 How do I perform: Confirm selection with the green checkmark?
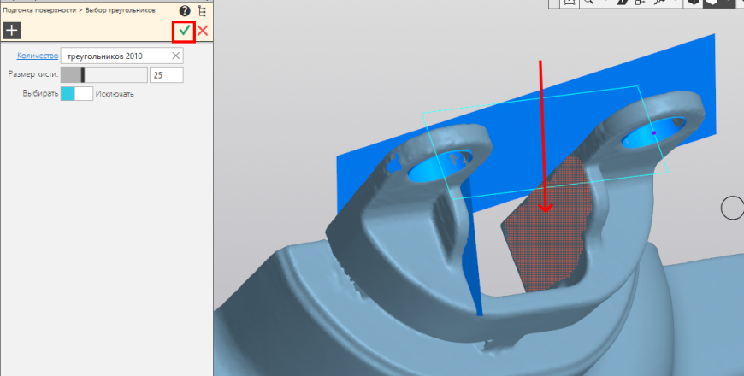(184, 32)
